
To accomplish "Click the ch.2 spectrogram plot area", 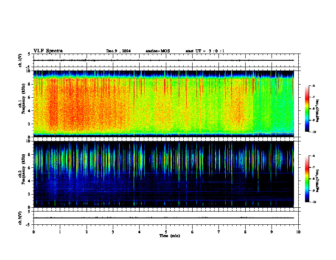I will coord(164,174).
